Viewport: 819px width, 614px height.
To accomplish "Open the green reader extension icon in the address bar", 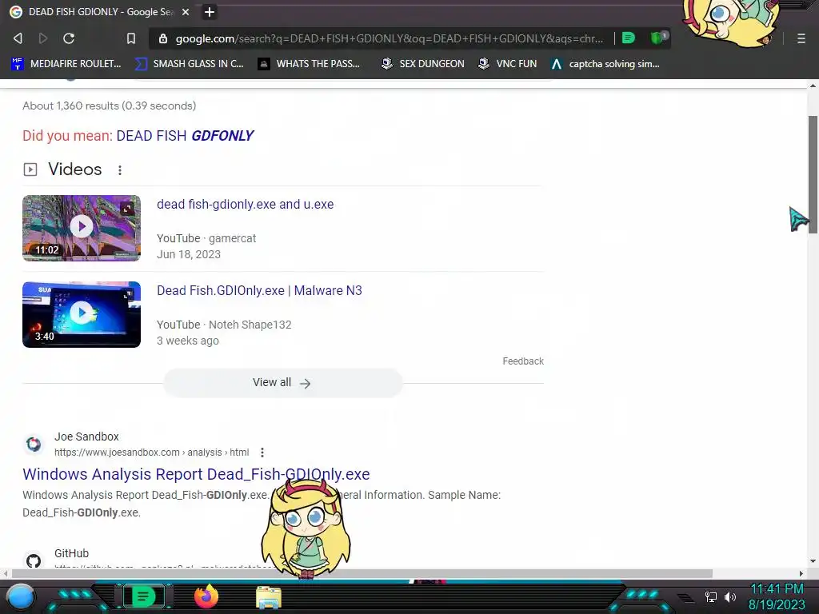I will pyautogui.click(x=629, y=38).
